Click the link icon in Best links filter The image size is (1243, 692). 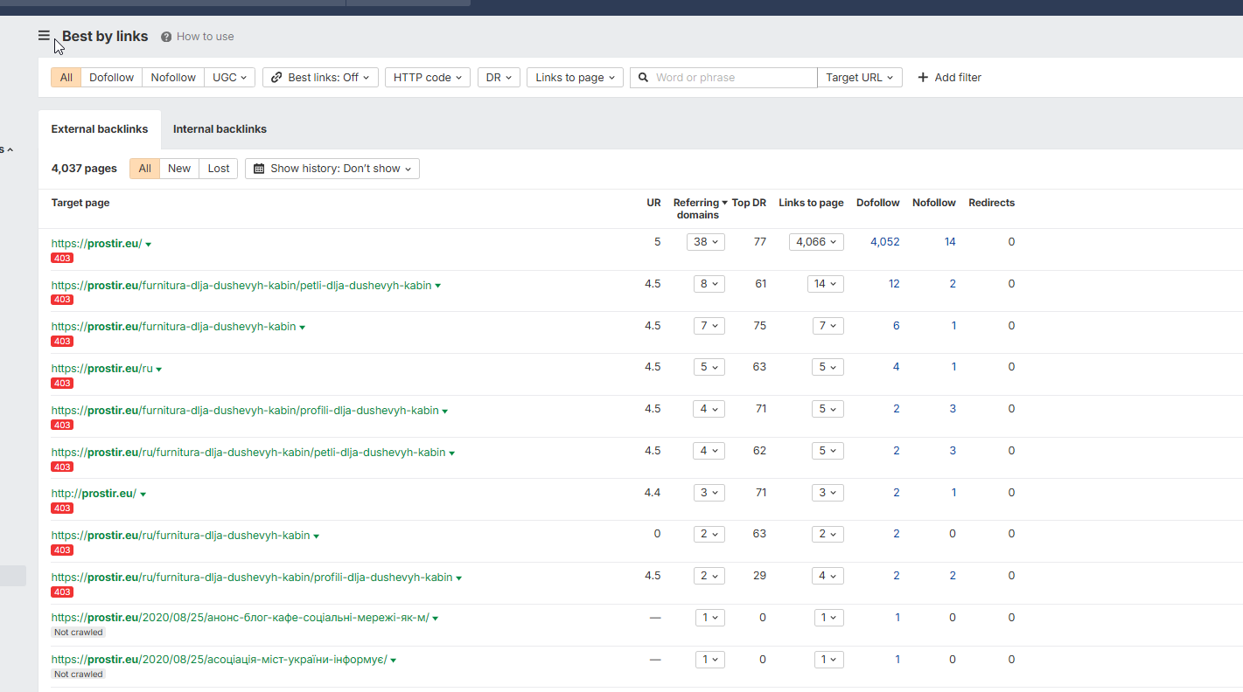point(276,78)
